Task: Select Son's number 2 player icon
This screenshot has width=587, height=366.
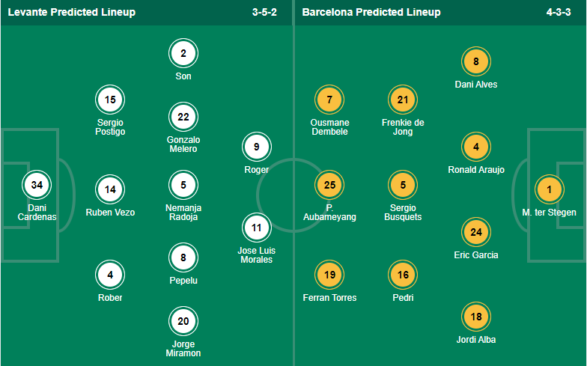Action: (183, 53)
